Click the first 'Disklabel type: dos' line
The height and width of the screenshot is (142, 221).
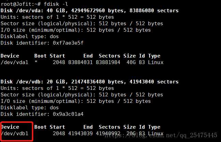[30, 36]
